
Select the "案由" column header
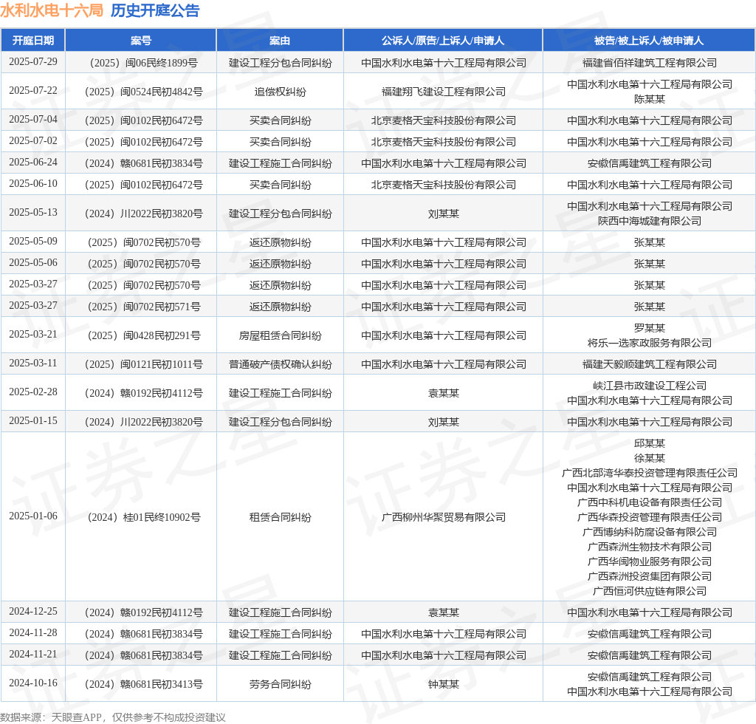point(280,41)
